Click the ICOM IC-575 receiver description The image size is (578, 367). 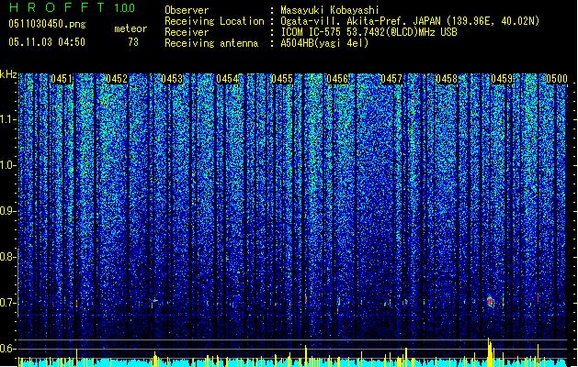coord(368,32)
